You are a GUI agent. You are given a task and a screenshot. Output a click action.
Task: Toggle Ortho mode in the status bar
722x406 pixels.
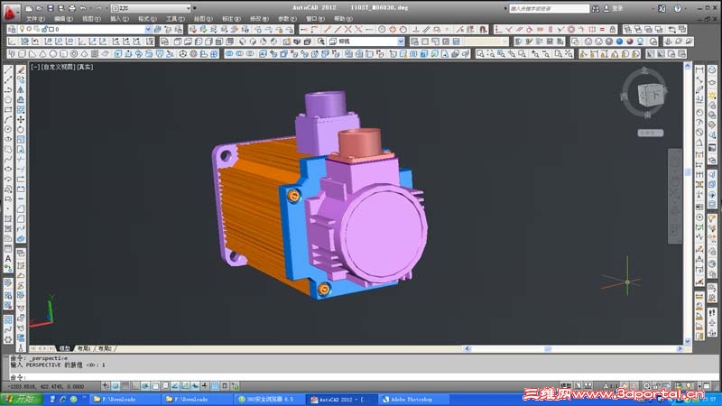tap(135, 386)
